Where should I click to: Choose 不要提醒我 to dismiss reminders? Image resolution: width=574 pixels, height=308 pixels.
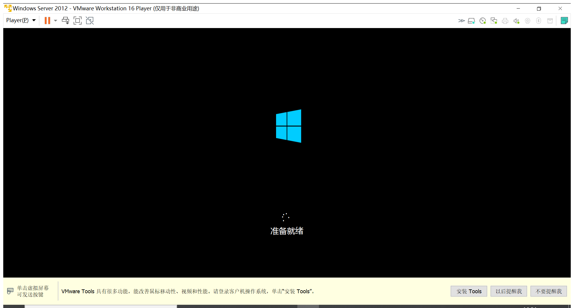click(x=549, y=291)
